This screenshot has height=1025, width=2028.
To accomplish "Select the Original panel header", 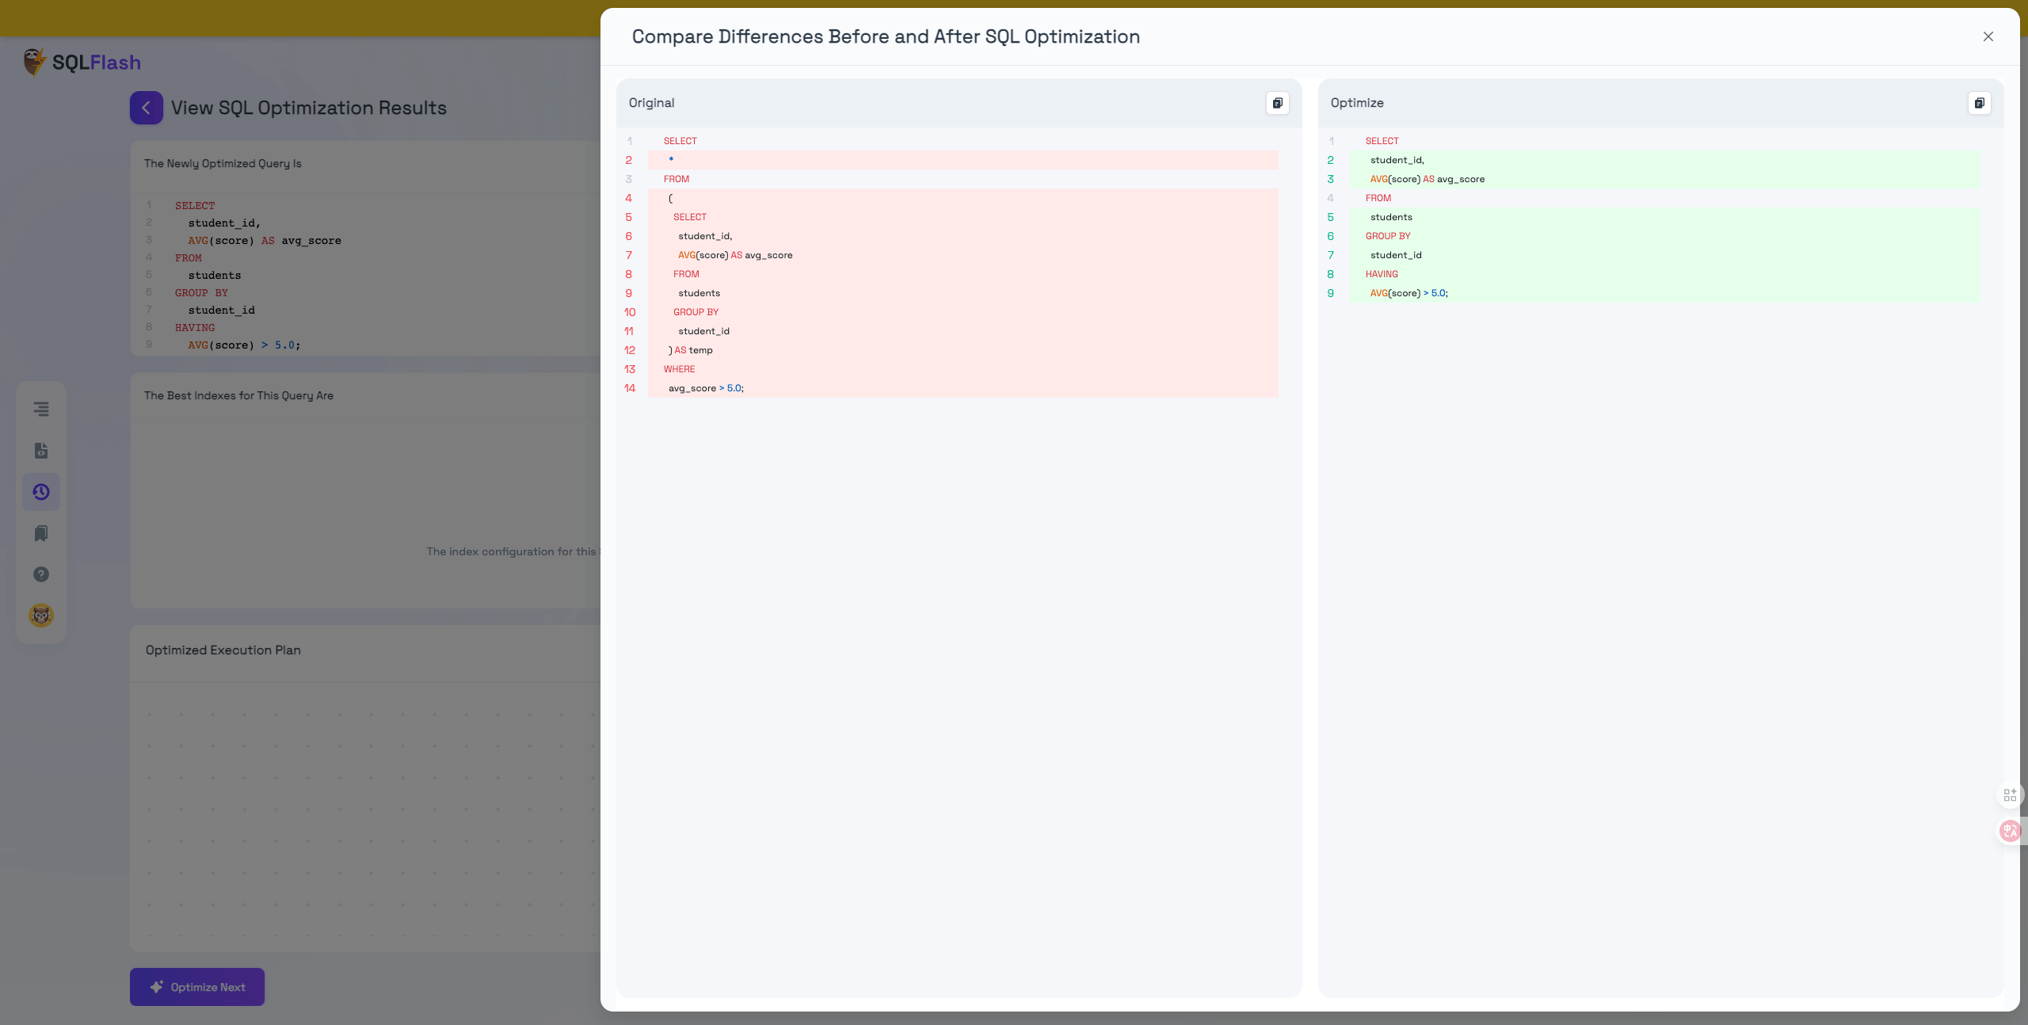I will click(652, 103).
